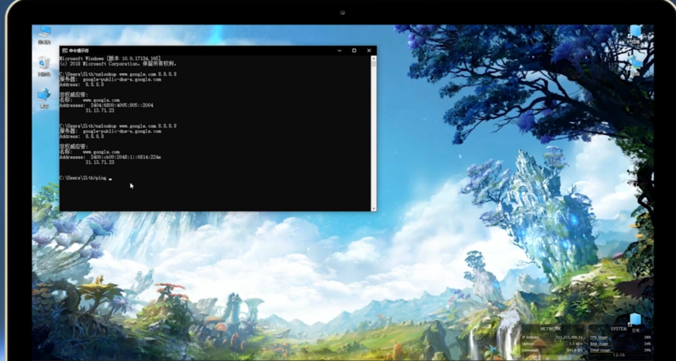The image size is (676, 361).
Task: Click the Command Prompt title bar icon
Action: point(65,50)
